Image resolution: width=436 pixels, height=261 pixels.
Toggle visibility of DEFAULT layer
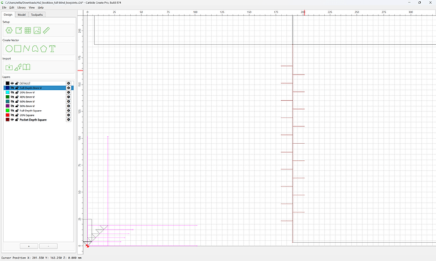[12, 83]
